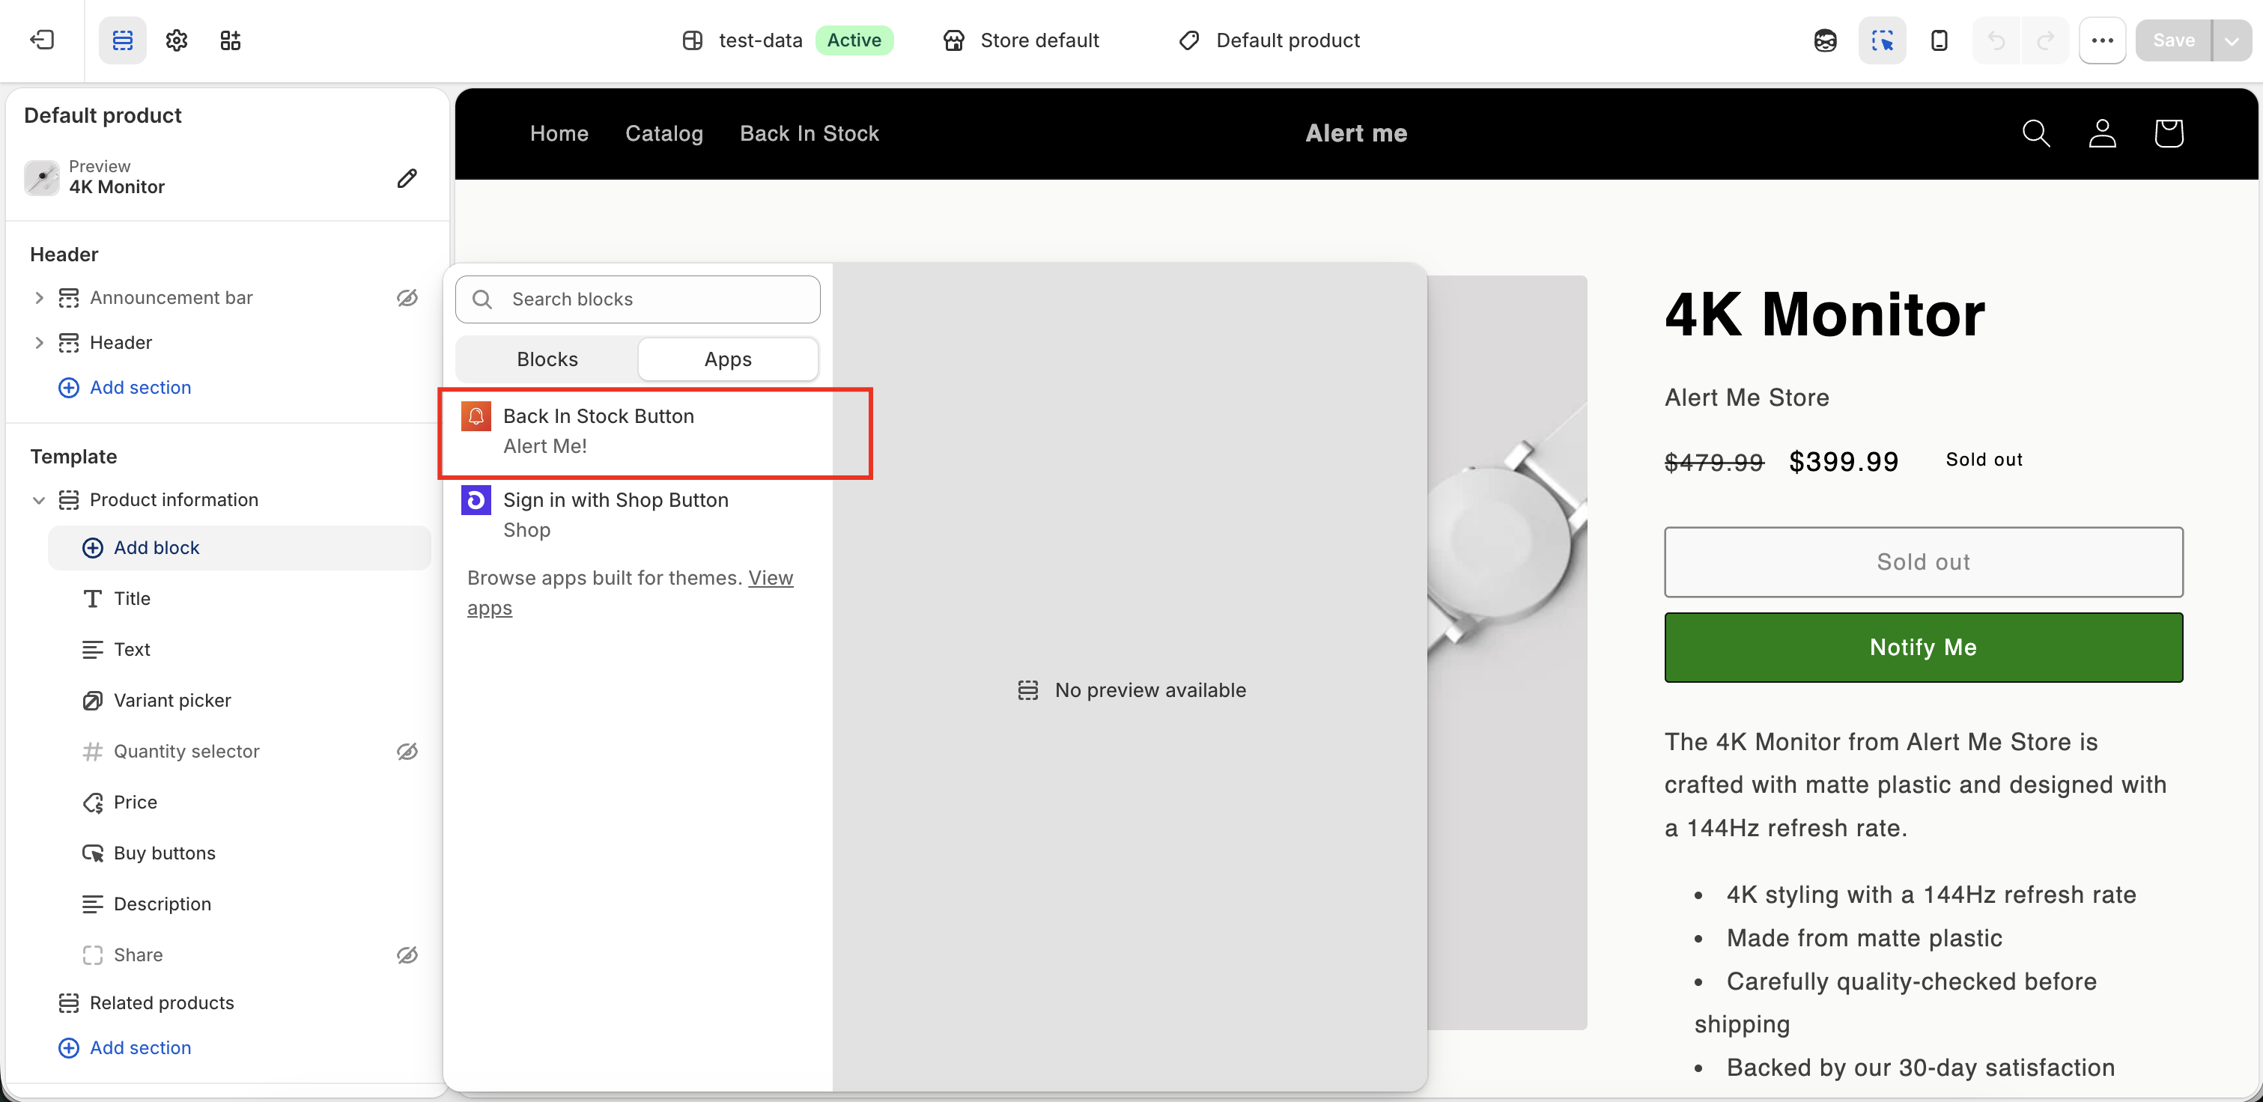Click the View apps link

[x=771, y=579]
